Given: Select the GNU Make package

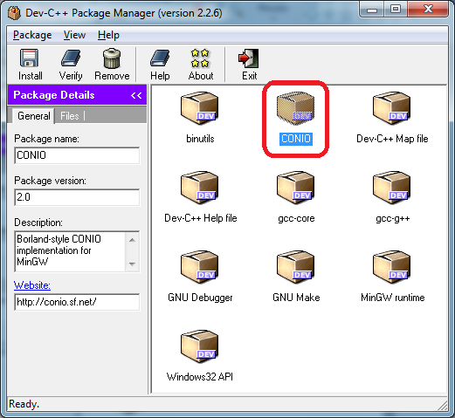Looking at the screenshot, I should pos(296,276).
